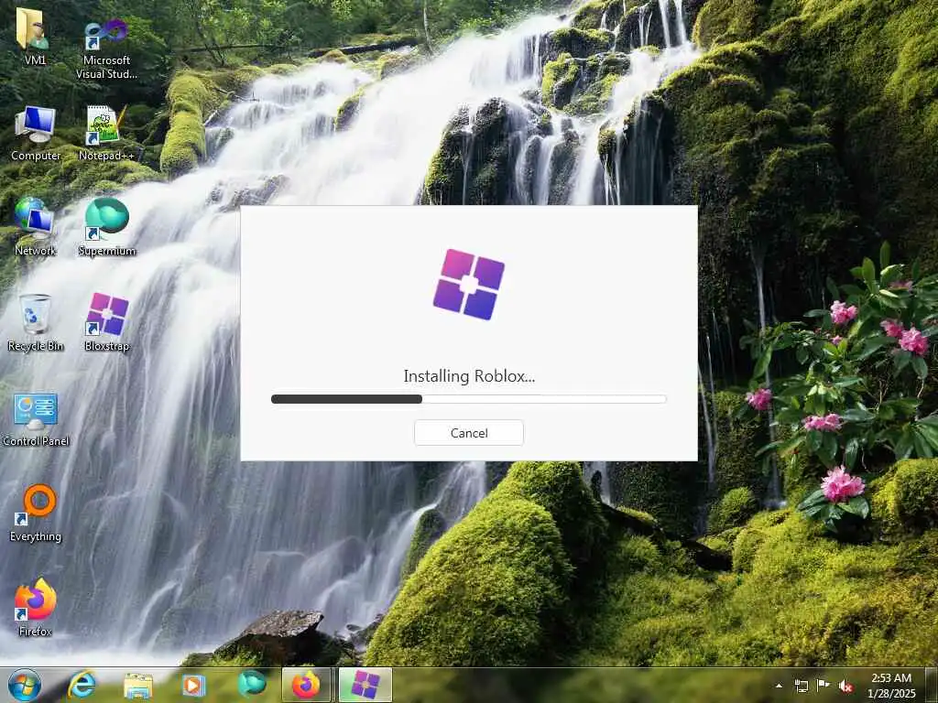Click the 'Installing Roblox...' status text
Screen dimensions: 938x703
[x=468, y=376]
